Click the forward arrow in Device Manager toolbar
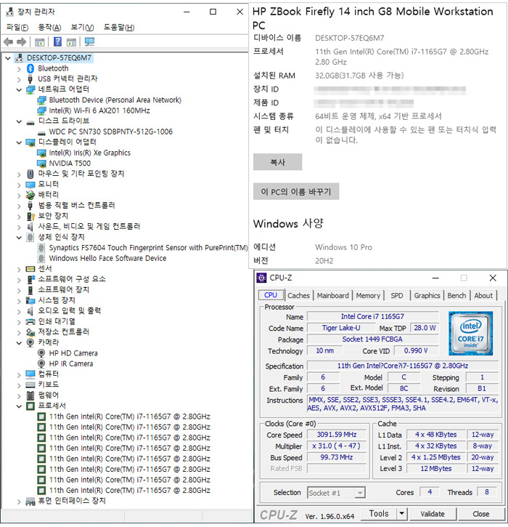The height and width of the screenshot is (527, 508). 22,42
